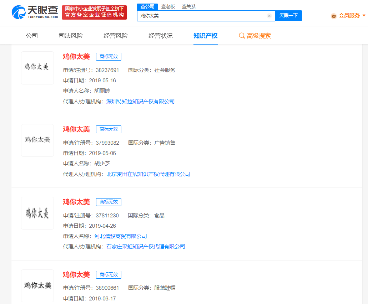Image resolution: width=368 pixels, height=304 pixels.
Task: Clear the search box with the X icon
Action: click(x=269, y=16)
